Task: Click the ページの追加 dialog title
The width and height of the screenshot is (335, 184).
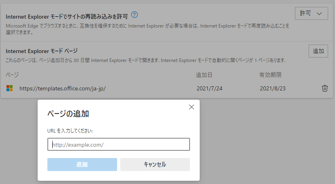Action: pos(68,114)
